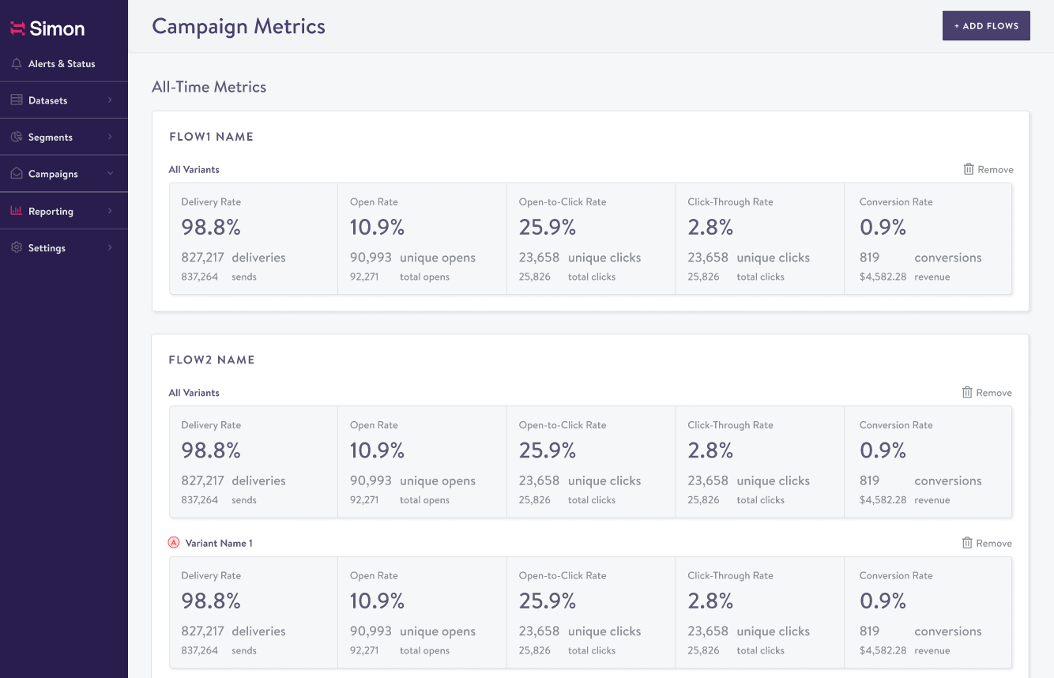Click the Simon logo icon
Image resolution: width=1054 pixels, height=678 pixels.
(x=17, y=28)
